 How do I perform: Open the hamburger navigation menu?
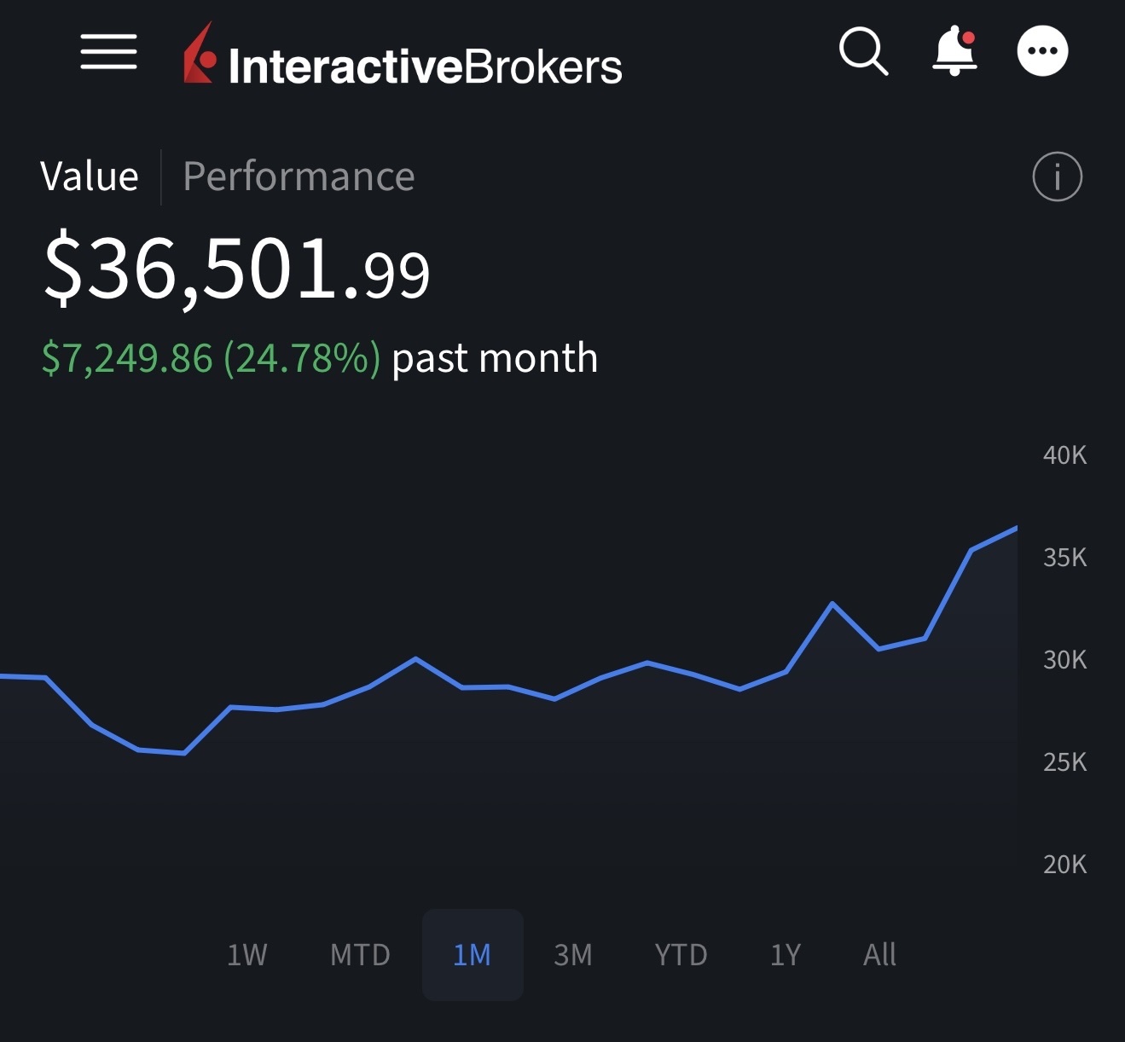point(108,51)
